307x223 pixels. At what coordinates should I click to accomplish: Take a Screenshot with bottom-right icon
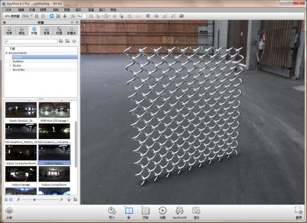click(x=299, y=212)
